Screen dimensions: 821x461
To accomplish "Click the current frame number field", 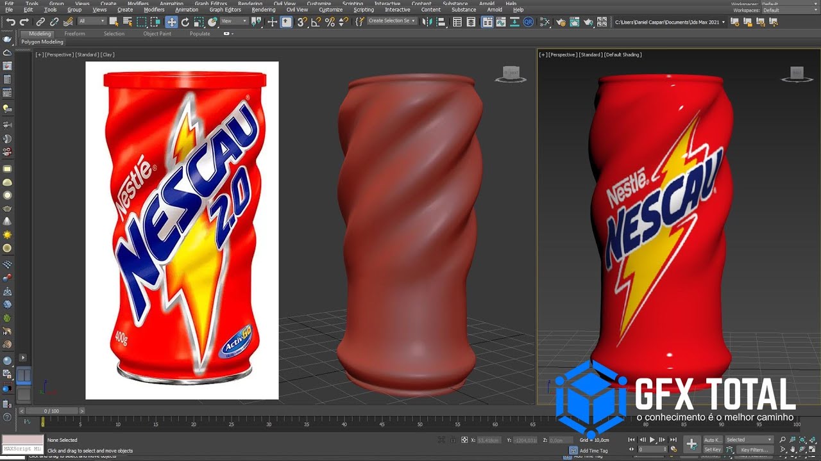I will tap(652, 449).
